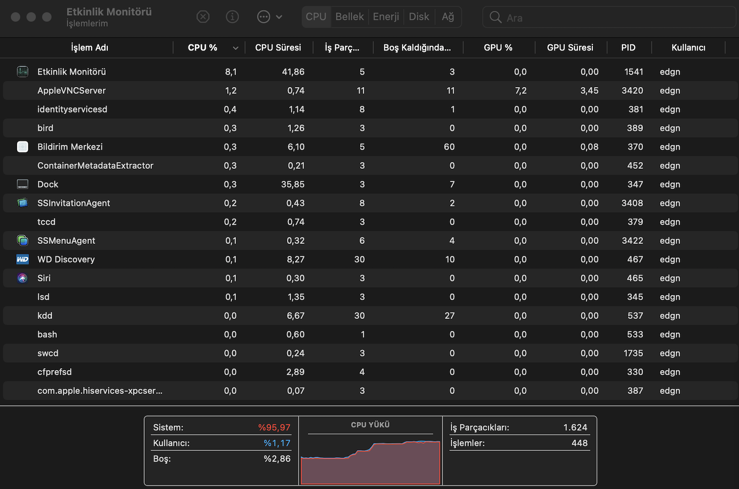Viewport: 739px width, 489px height.
Task: Toggle CPU % sort order chevron
Action: coord(236,48)
